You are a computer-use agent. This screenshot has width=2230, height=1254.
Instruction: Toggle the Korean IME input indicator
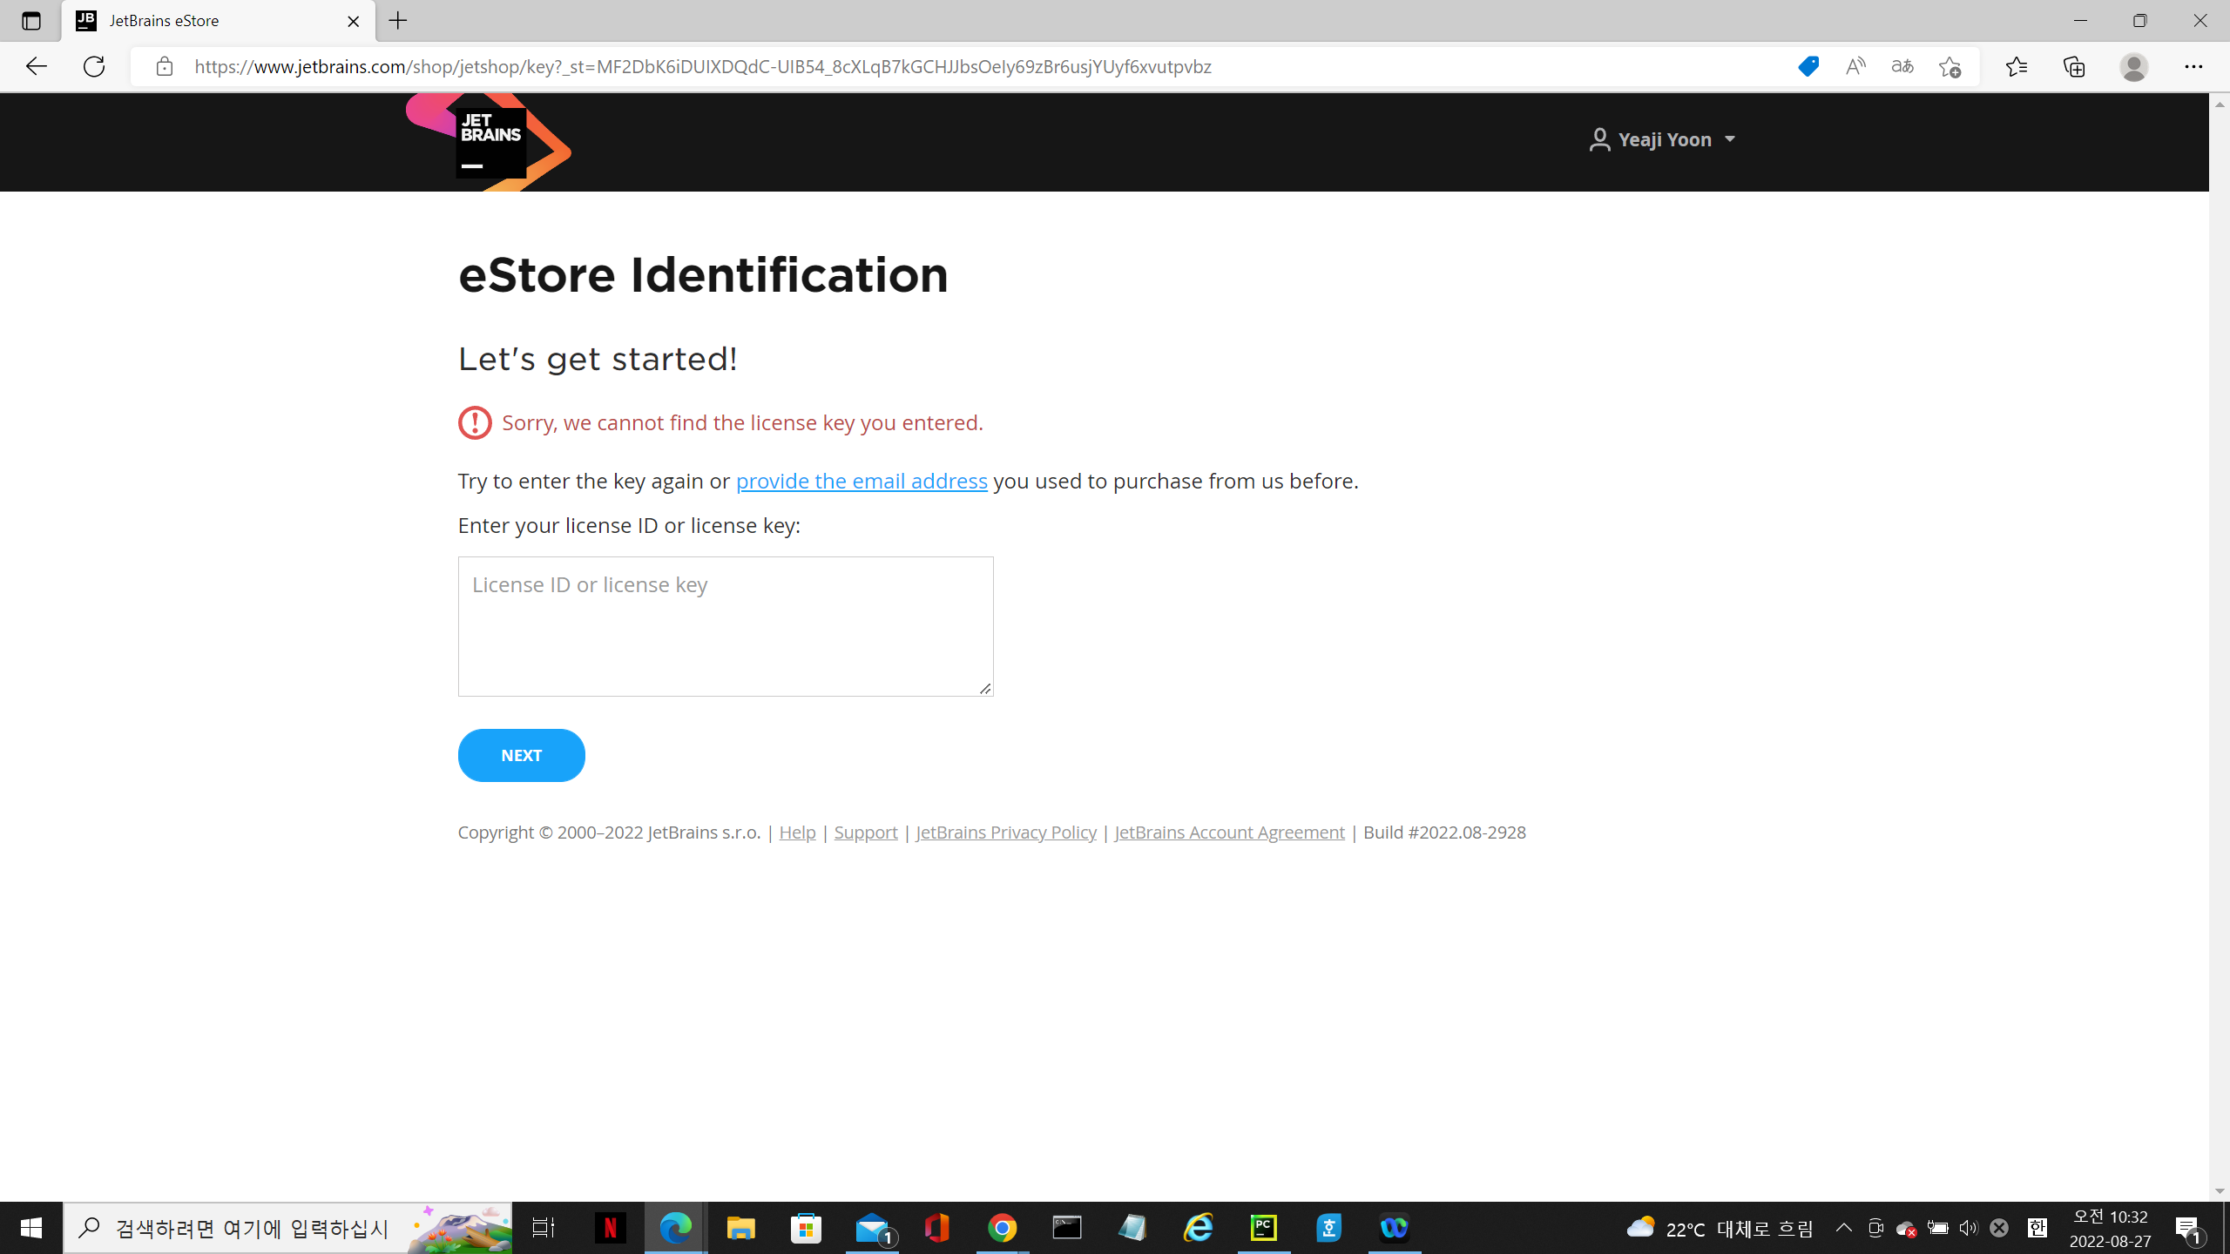[2037, 1228]
